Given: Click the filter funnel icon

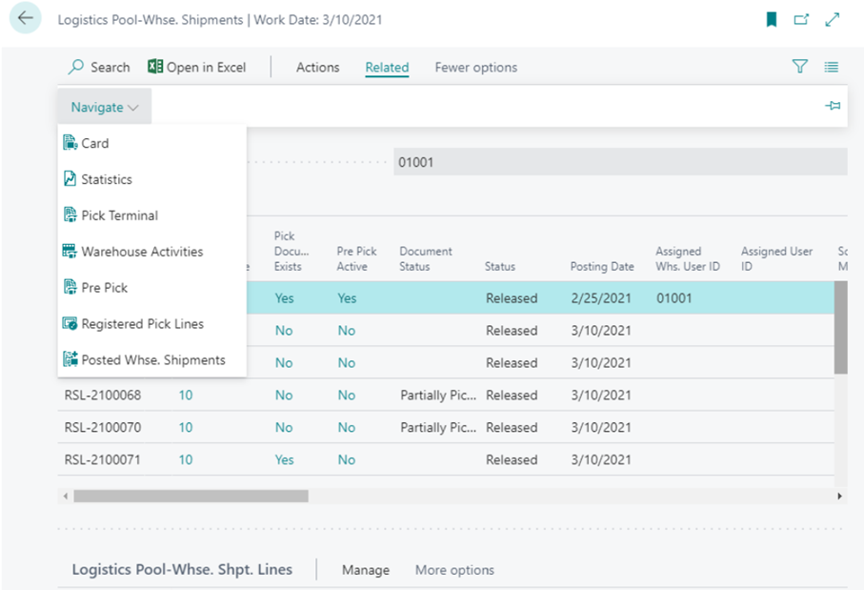Looking at the screenshot, I should tap(800, 67).
